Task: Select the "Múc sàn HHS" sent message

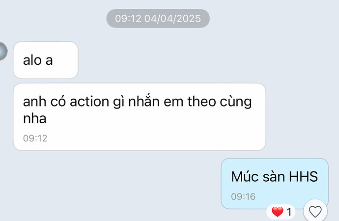Action: (x=275, y=183)
